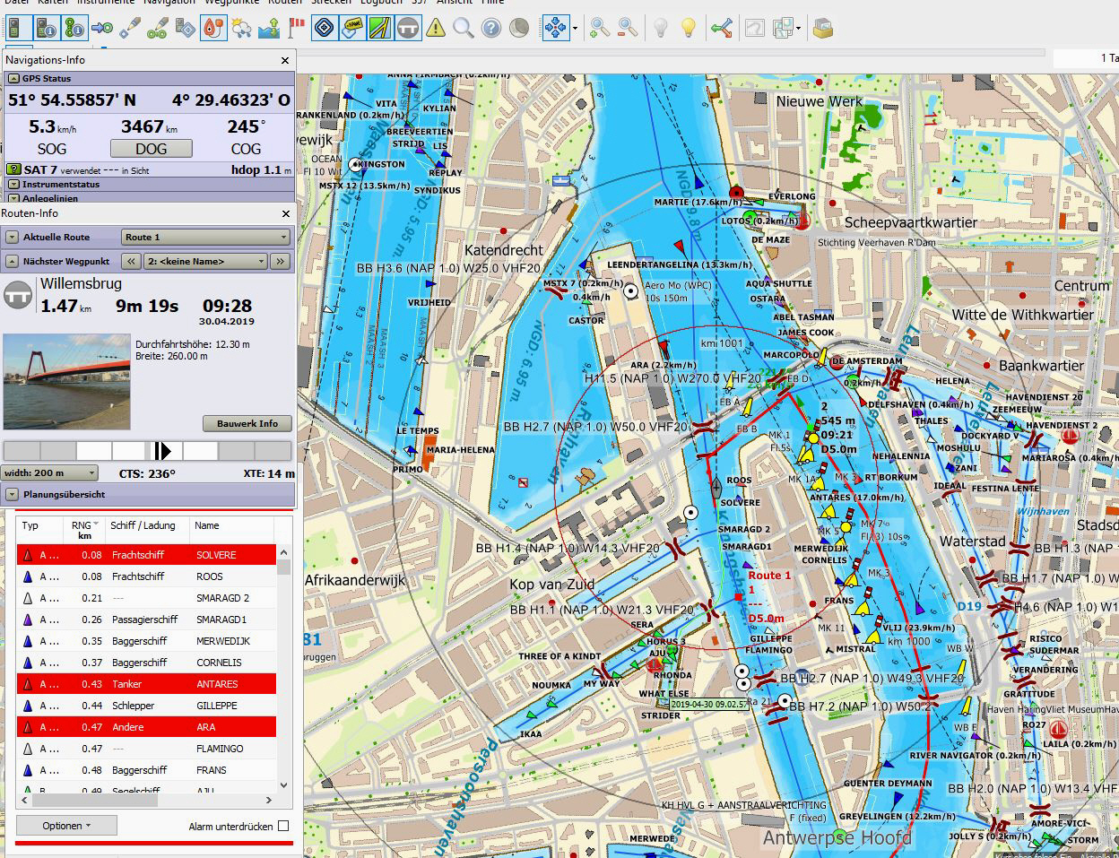Click the Willemsbrug bridge symbol icon
The height and width of the screenshot is (858, 1119).
(17, 296)
